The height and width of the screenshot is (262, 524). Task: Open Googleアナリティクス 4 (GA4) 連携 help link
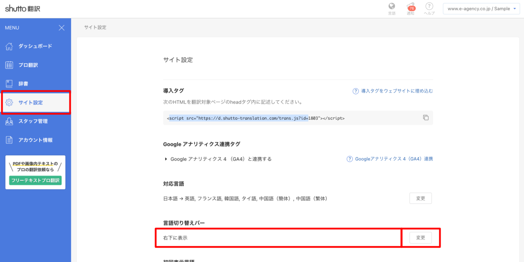coord(394,159)
